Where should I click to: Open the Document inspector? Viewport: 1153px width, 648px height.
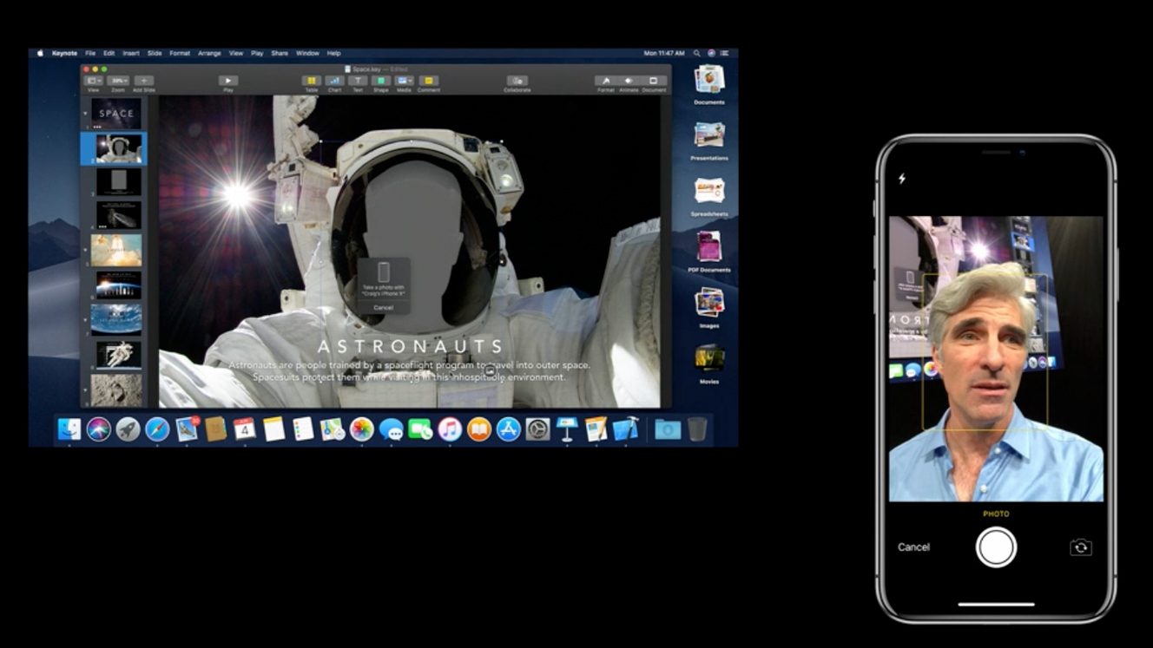(654, 81)
